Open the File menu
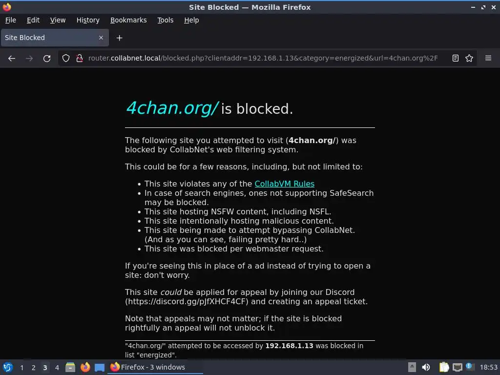 click(x=11, y=20)
